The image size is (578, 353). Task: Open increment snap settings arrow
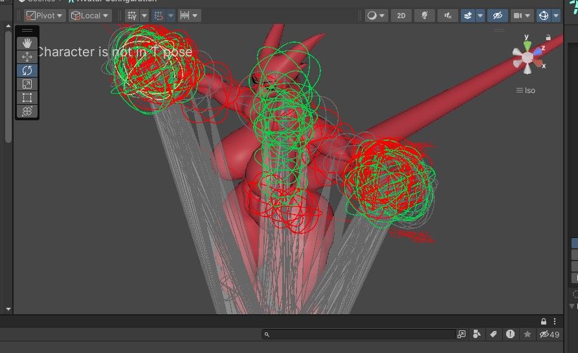point(195,16)
